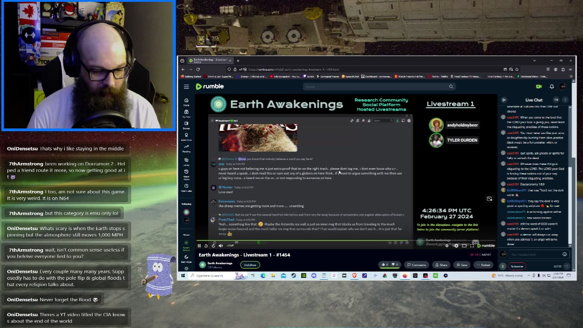Open the Comments button
This screenshot has width=583, height=328.
point(416,265)
